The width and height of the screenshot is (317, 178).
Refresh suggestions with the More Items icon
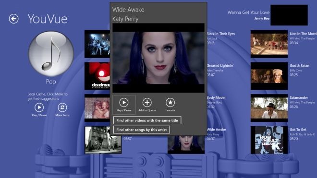tap(62, 107)
